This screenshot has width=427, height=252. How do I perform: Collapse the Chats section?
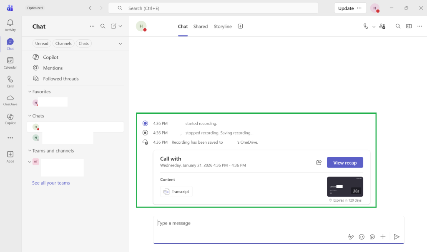click(30, 116)
